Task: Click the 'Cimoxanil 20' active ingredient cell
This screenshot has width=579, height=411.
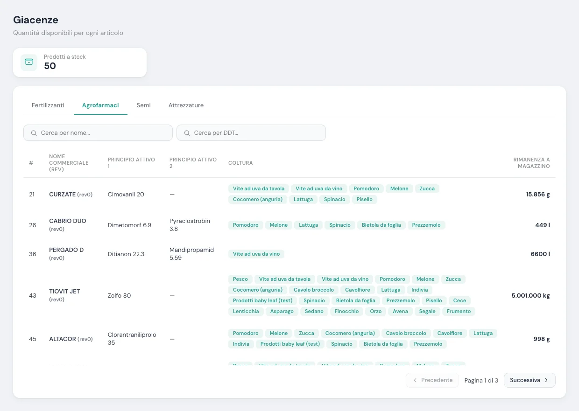Action: click(126, 195)
